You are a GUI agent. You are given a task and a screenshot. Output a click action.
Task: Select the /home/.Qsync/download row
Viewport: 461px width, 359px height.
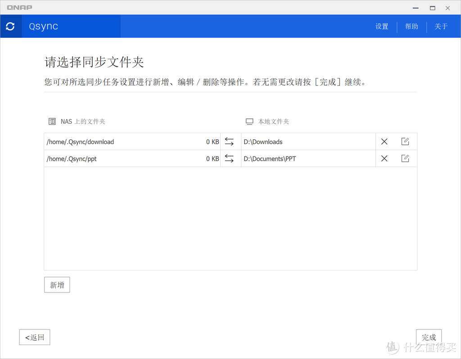point(113,141)
